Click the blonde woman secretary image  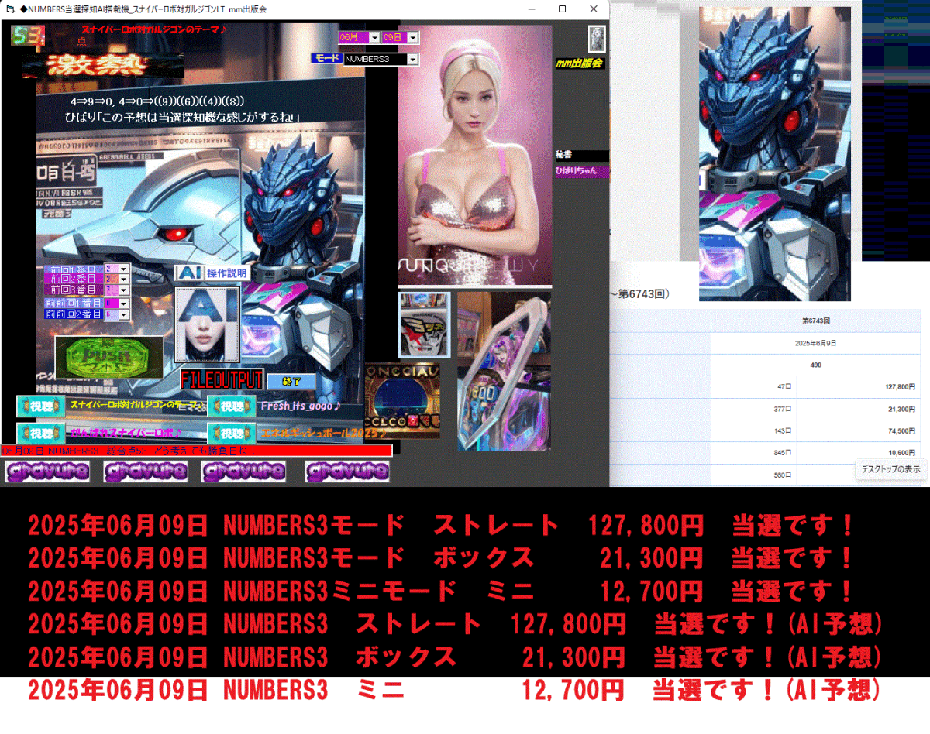pos(474,155)
